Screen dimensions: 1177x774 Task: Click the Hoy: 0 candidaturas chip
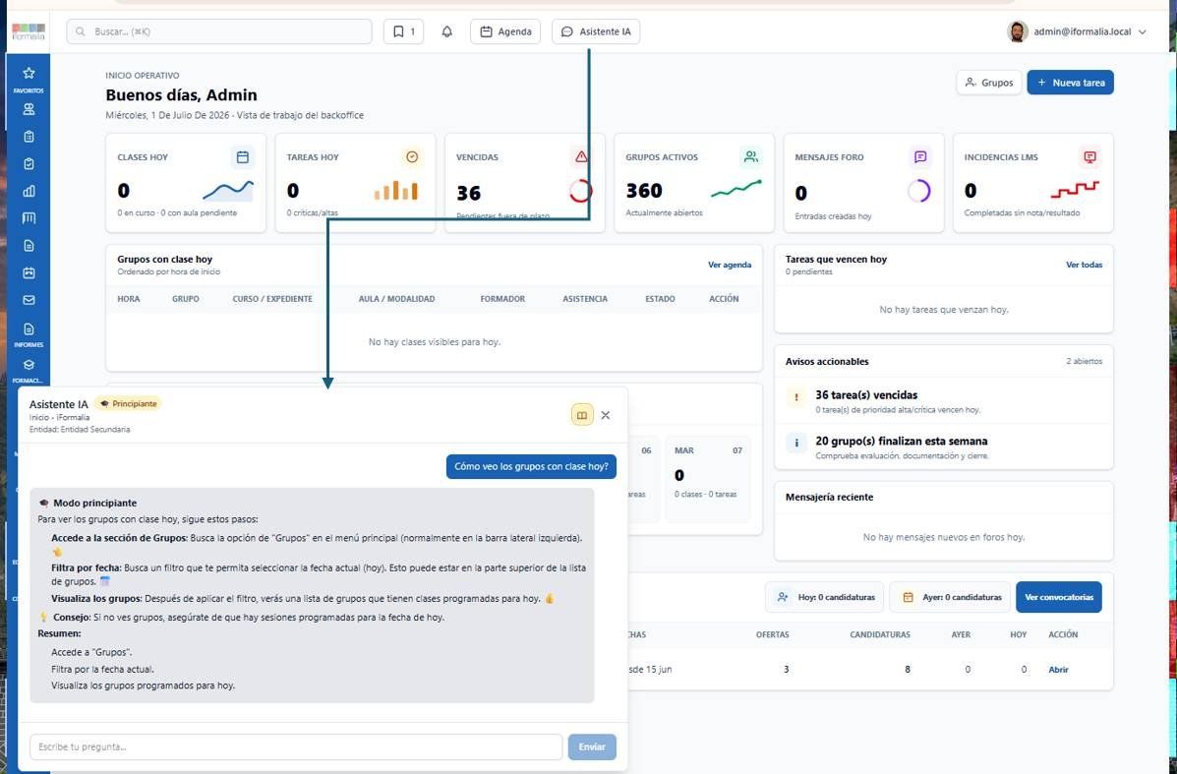pyautogui.click(x=825, y=598)
